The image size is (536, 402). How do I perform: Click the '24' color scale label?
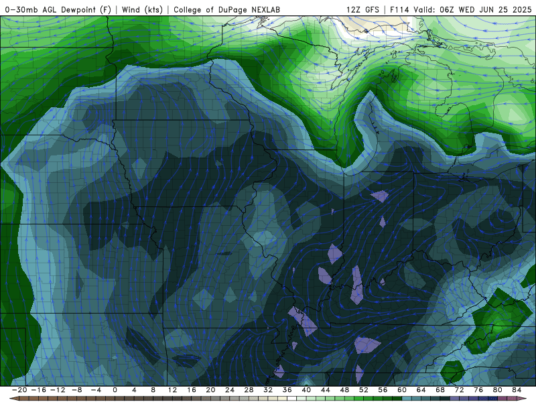pyautogui.click(x=230, y=390)
